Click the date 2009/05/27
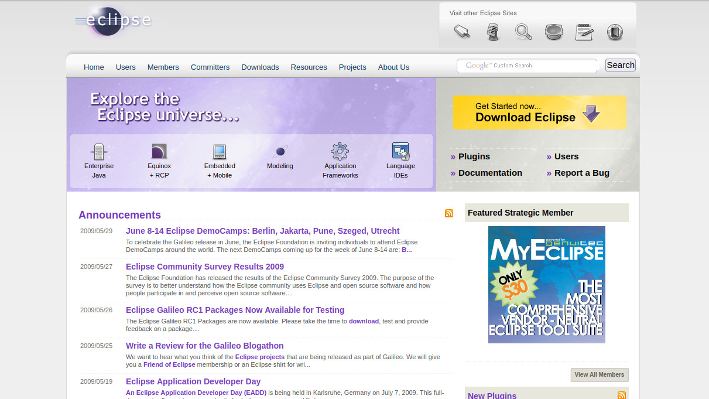 pos(96,267)
